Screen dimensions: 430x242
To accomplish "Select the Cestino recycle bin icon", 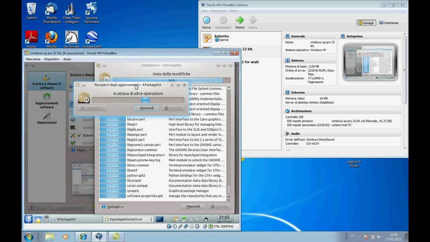I will [31, 11].
